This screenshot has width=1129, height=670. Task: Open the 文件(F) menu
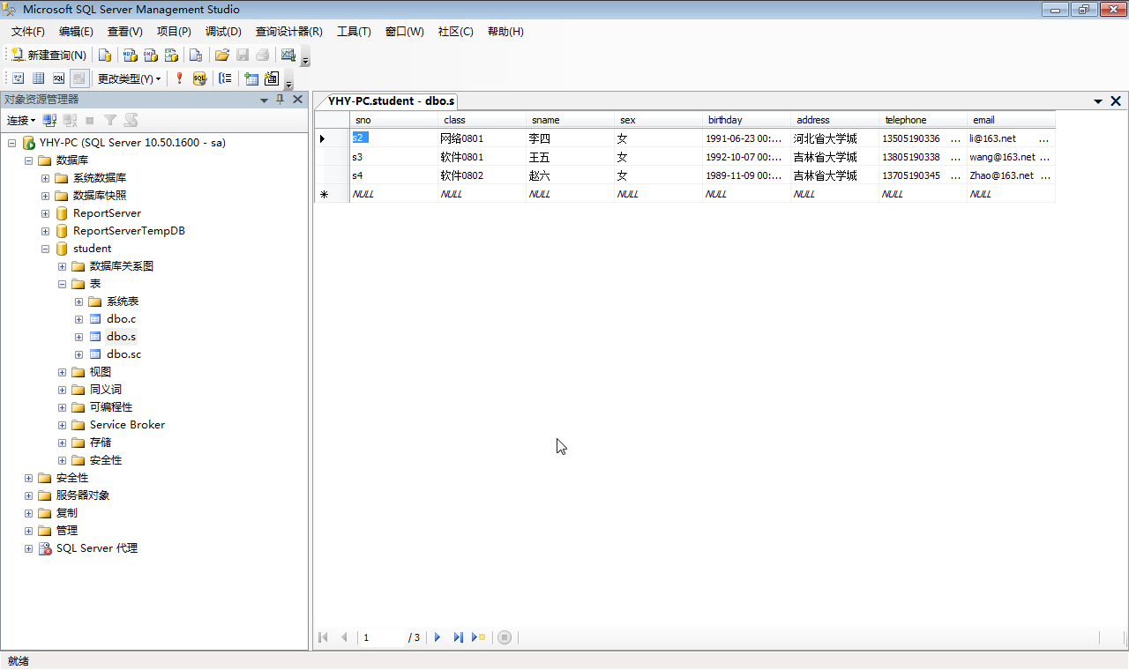pos(28,32)
